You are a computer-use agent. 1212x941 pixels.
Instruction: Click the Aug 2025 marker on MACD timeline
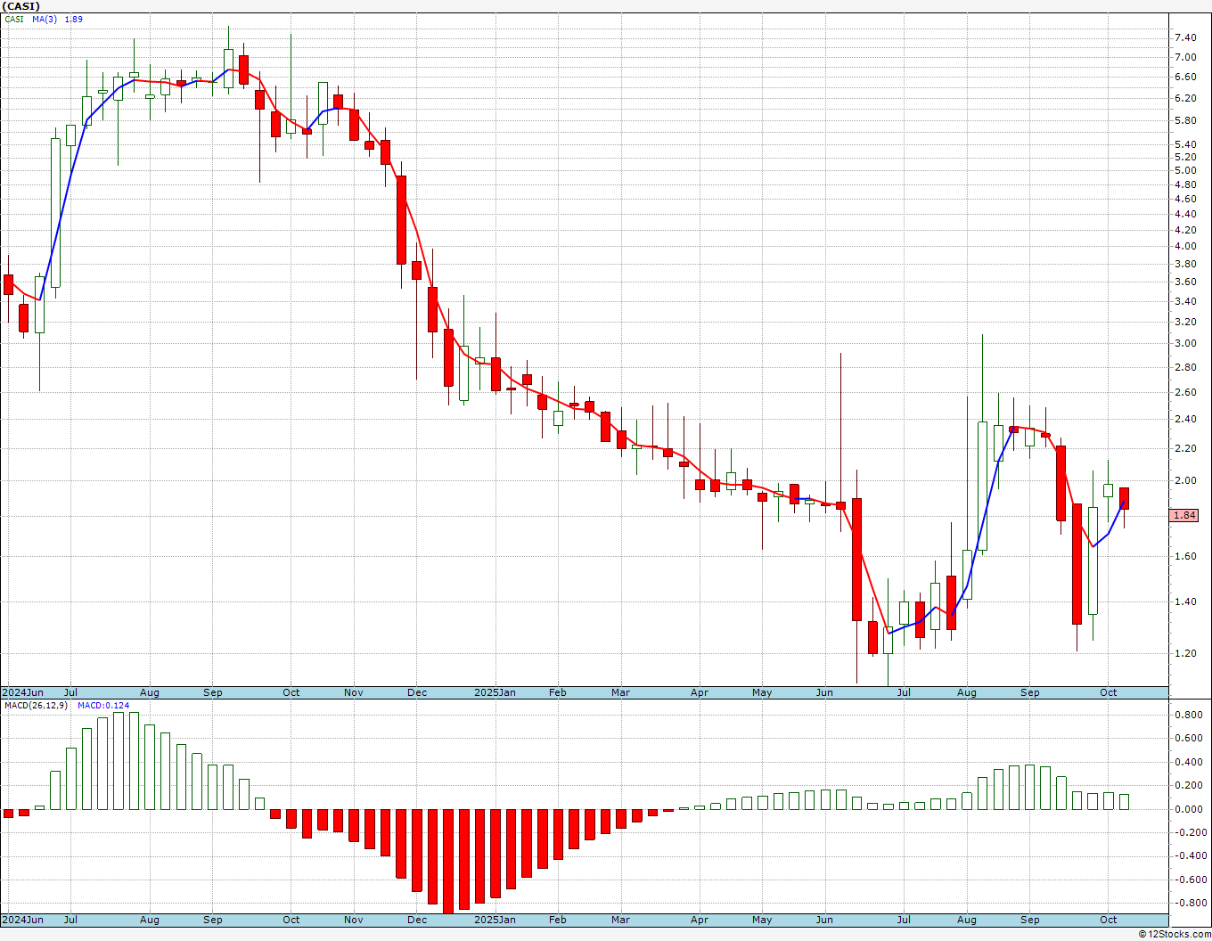(x=967, y=920)
